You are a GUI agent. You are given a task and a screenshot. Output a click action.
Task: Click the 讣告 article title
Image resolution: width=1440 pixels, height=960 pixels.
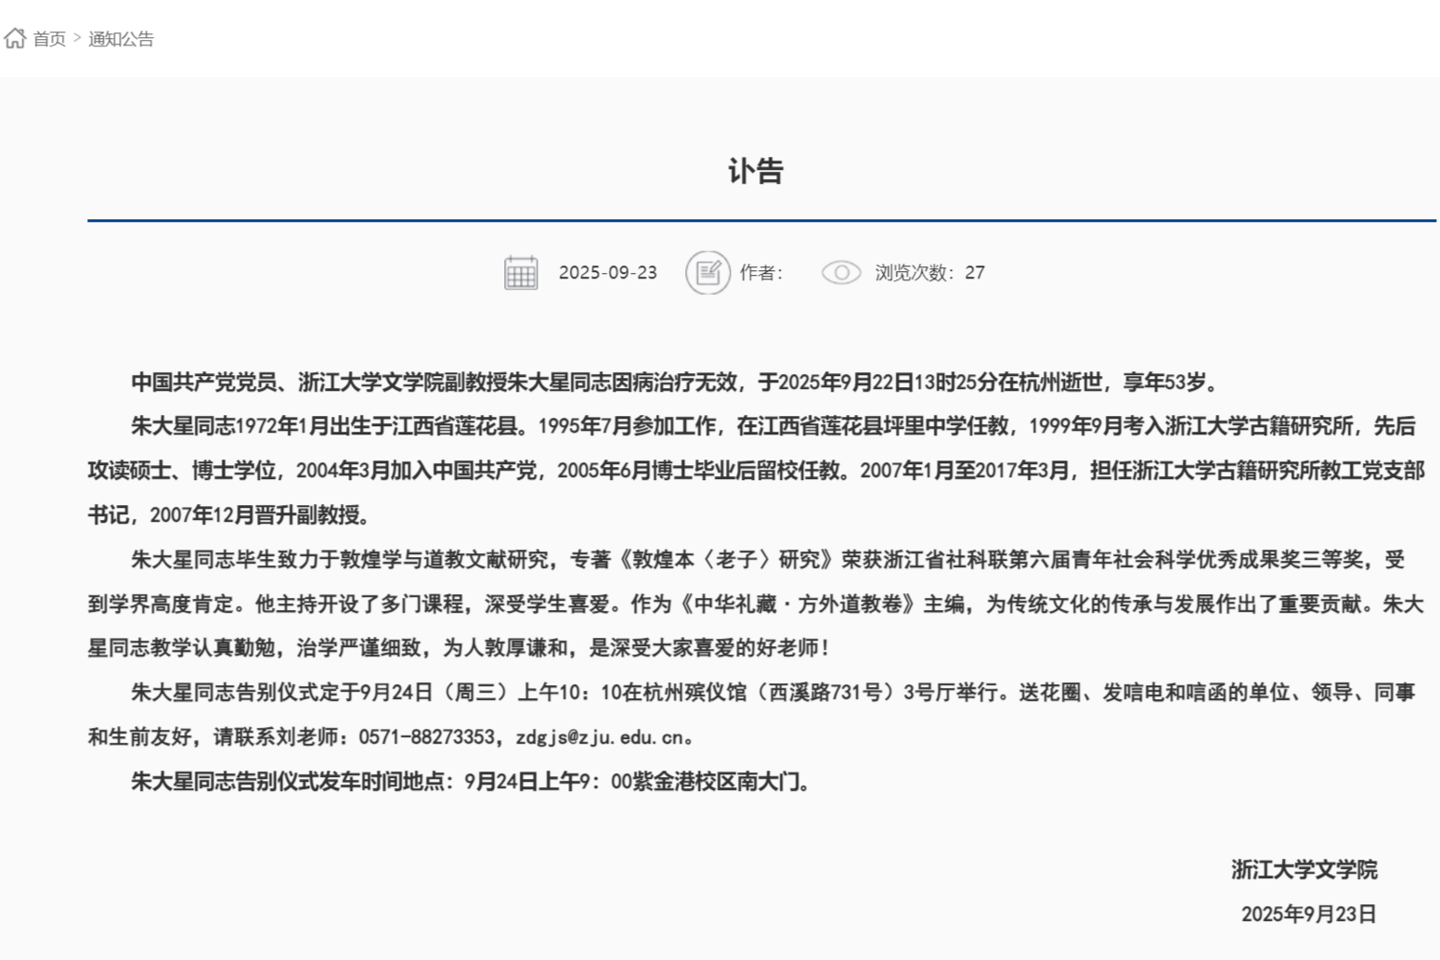click(756, 172)
